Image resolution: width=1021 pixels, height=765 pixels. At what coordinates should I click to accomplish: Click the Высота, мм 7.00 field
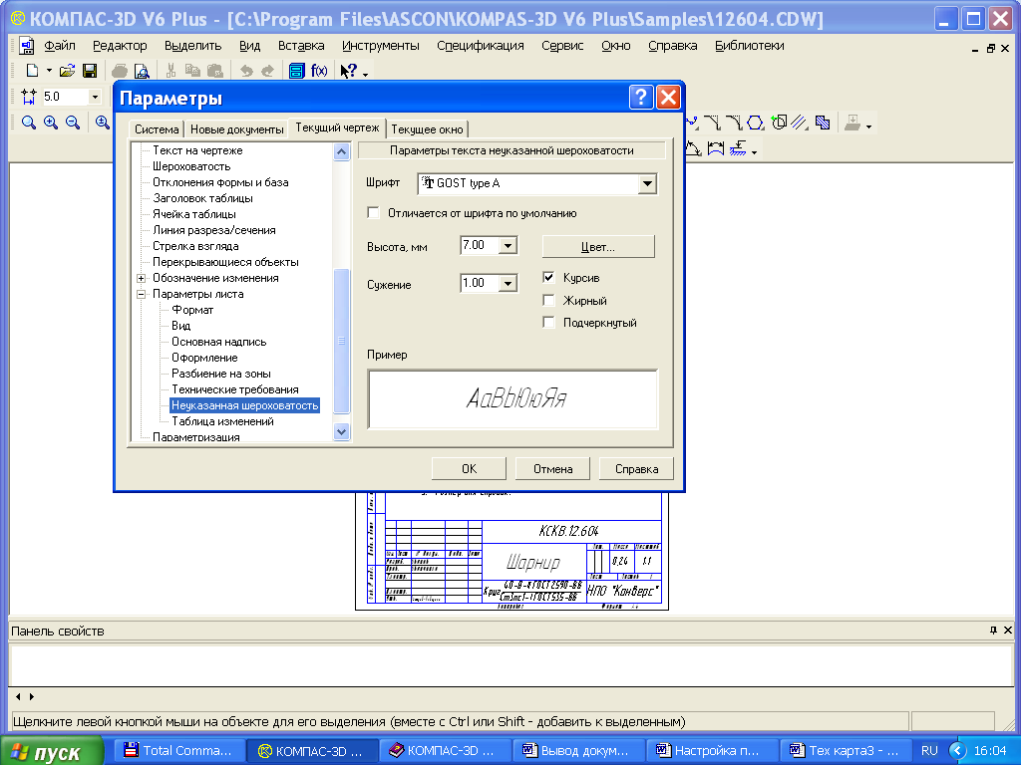coord(480,245)
